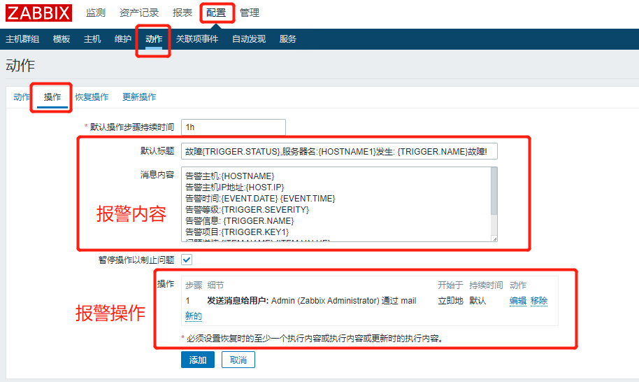The width and height of the screenshot is (639, 382).
Task: Click the 默认标题 input field
Action: (339, 151)
